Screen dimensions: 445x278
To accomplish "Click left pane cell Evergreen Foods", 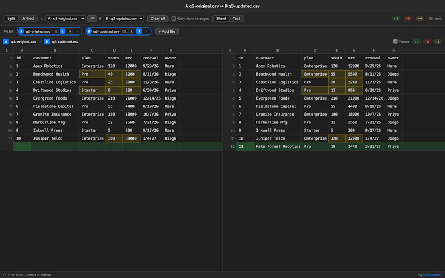I will coord(55,98).
